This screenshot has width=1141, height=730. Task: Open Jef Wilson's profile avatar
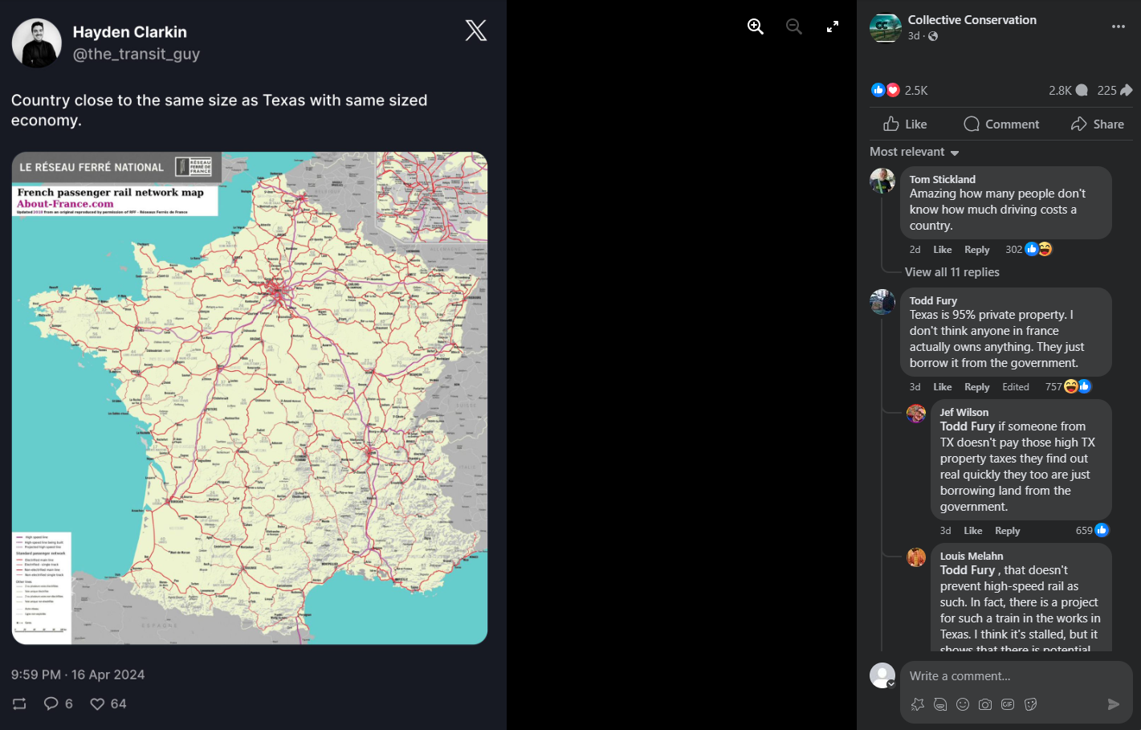pos(916,414)
